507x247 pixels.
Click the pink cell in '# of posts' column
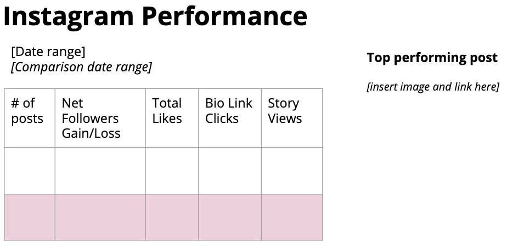tap(30, 217)
